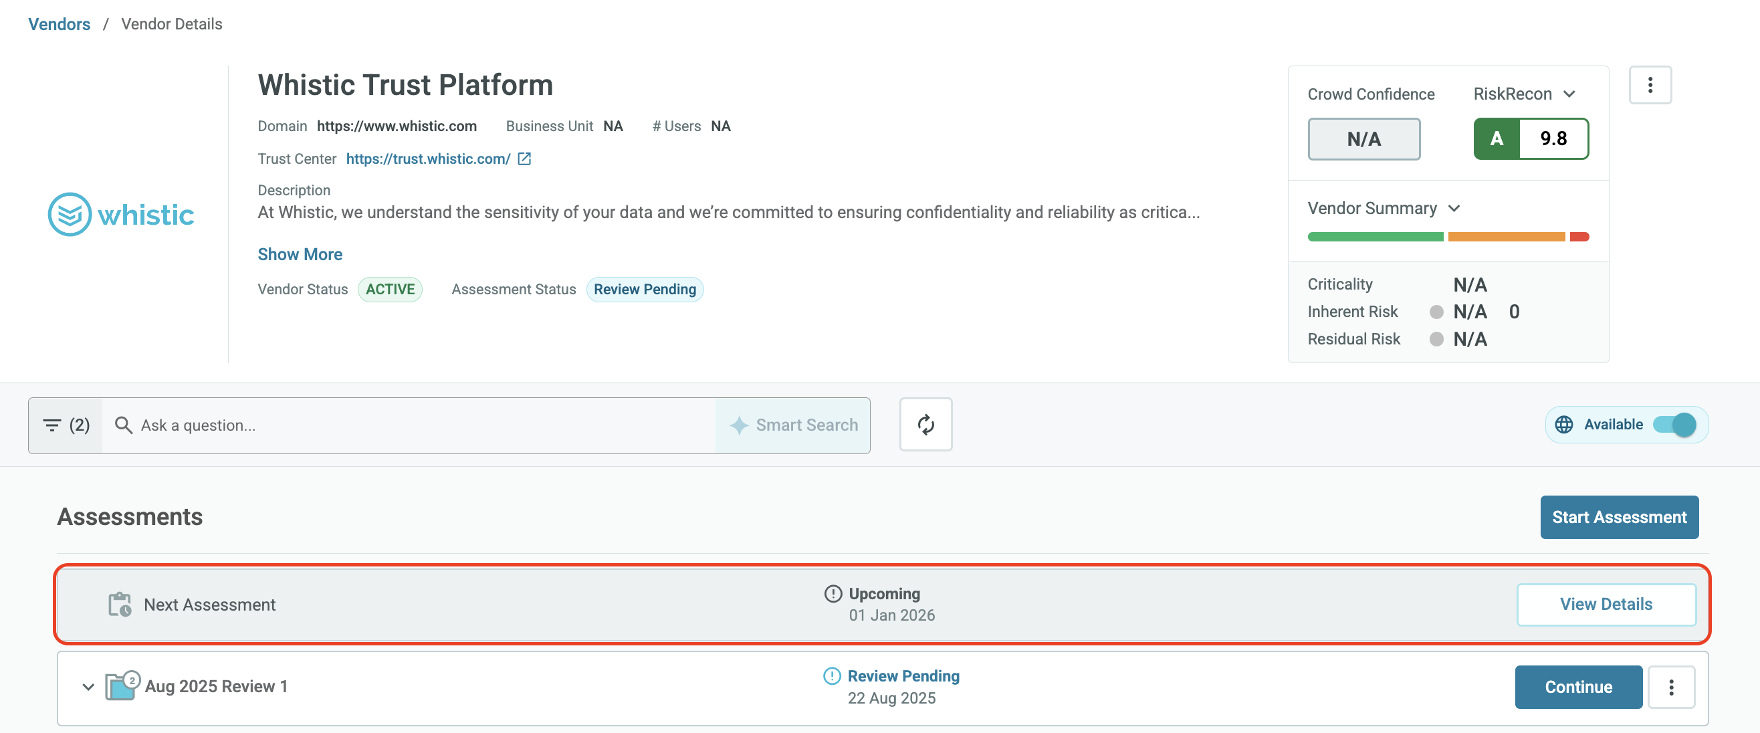Click the Aug 2025 Review 1 label
This screenshot has height=733, width=1760.
point(216,686)
